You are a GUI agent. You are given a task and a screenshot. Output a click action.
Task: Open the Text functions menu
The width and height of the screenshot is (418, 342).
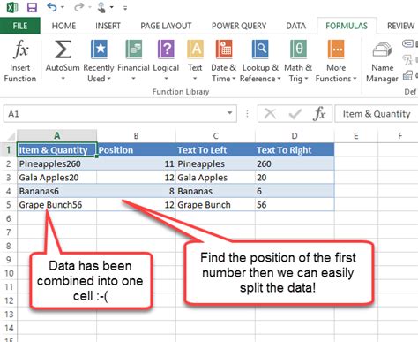[x=195, y=61]
